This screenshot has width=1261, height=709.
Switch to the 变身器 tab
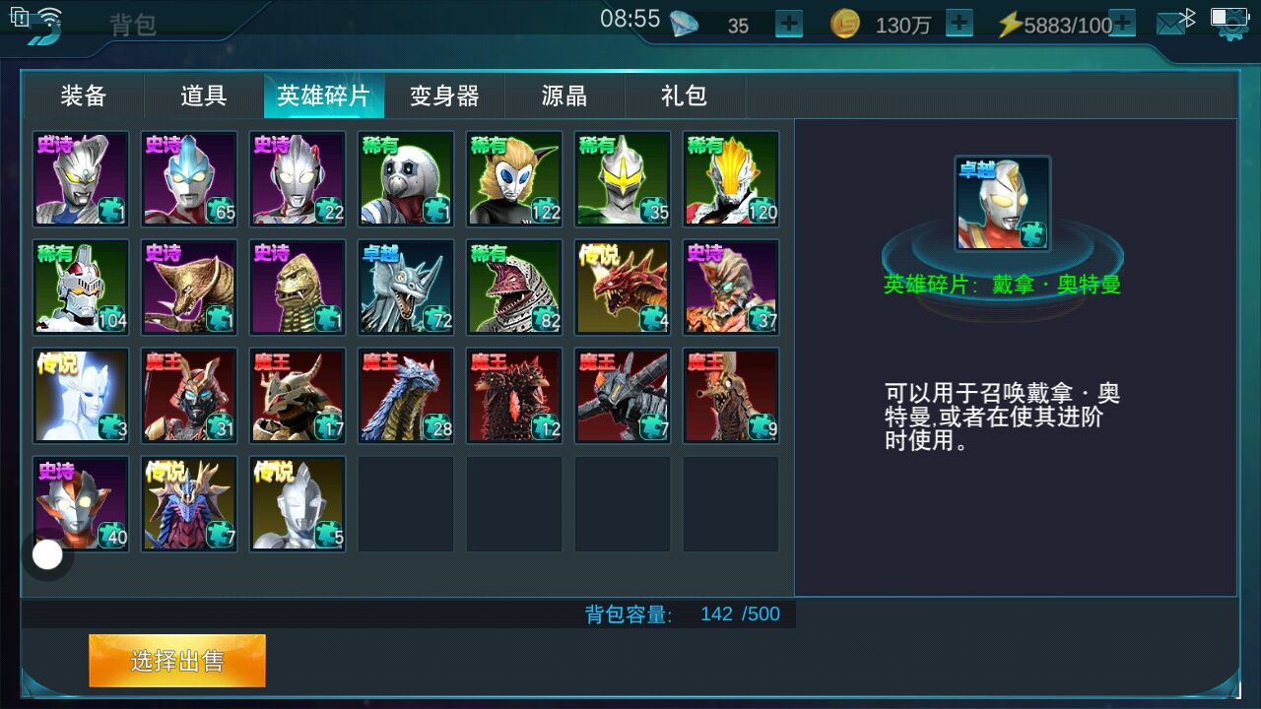(x=444, y=96)
